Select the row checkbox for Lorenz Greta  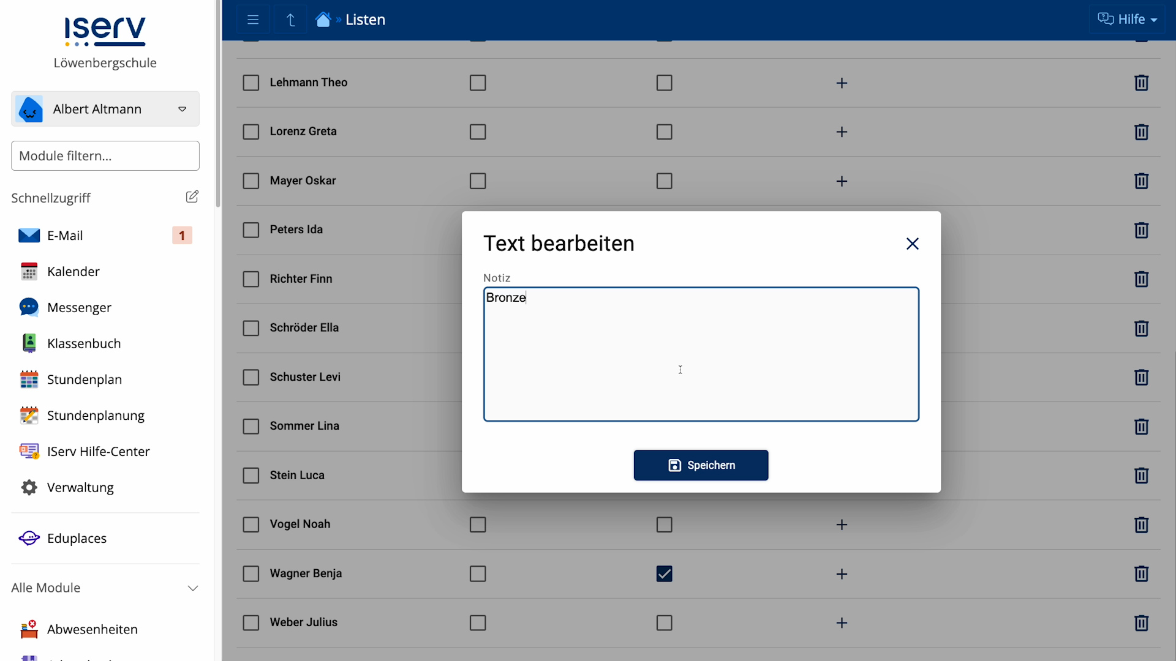[x=251, y=132]
